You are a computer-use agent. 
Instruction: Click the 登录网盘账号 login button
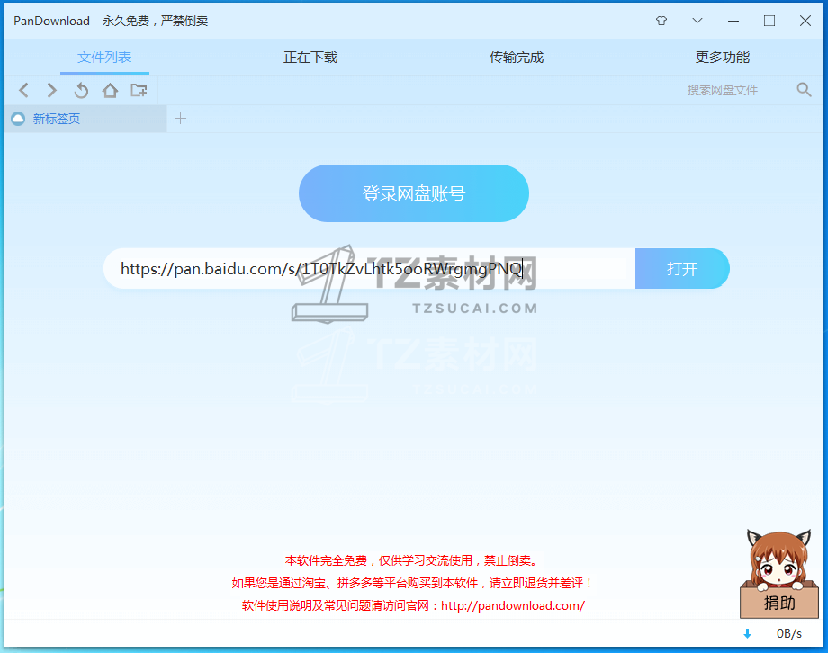click(414, 193)
